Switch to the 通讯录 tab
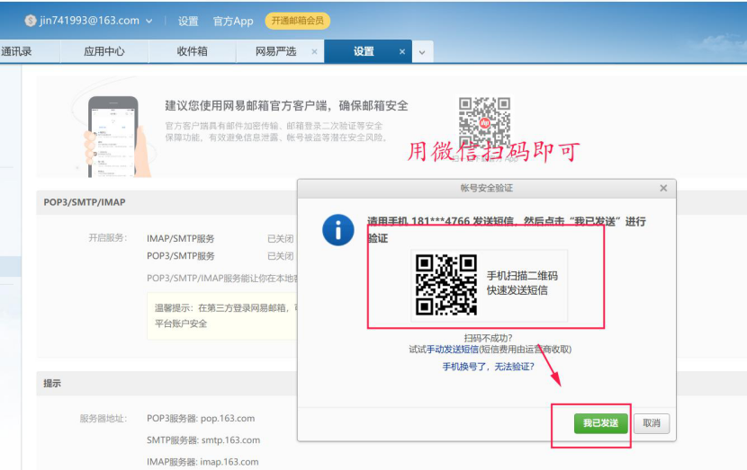This screenshot has width=747, height=470. tap(17, 51)
